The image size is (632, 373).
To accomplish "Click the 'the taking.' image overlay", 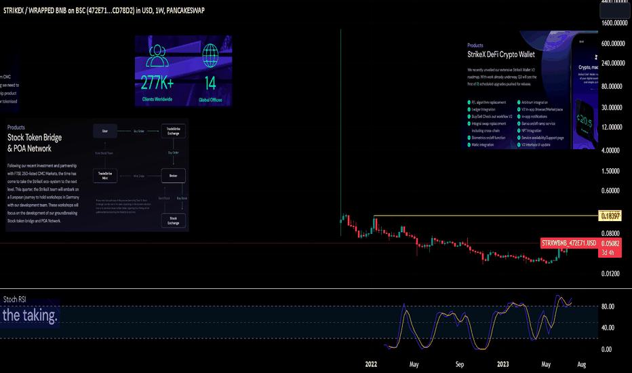I will 30,314.
